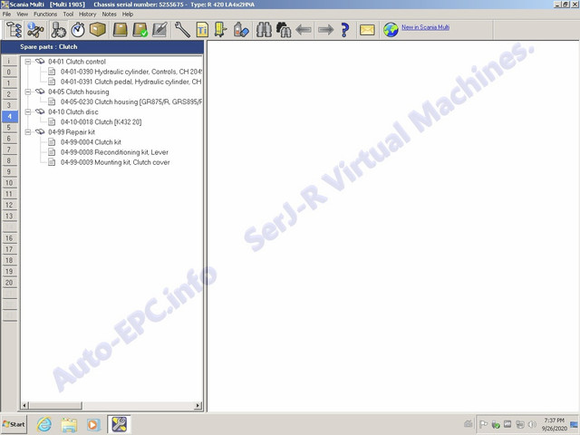Select 04-01-0390 Hydraulic cylinder, Controls entry
580x435 pixels.
(131, 72)
